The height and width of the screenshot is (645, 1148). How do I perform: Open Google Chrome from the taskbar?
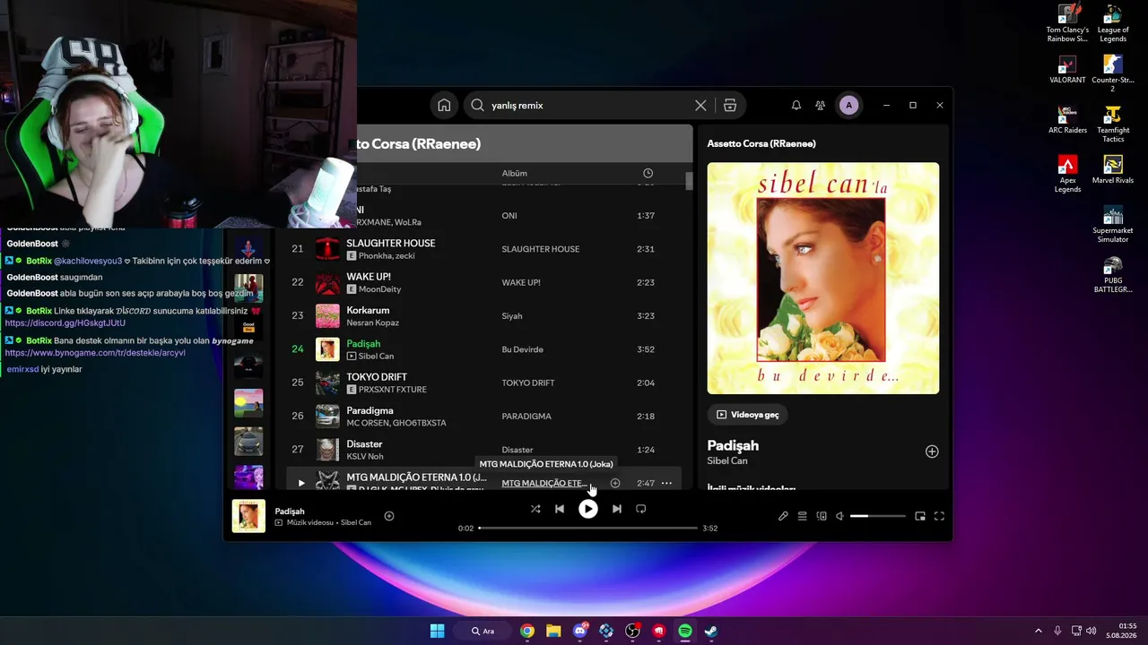click(527, 631)
